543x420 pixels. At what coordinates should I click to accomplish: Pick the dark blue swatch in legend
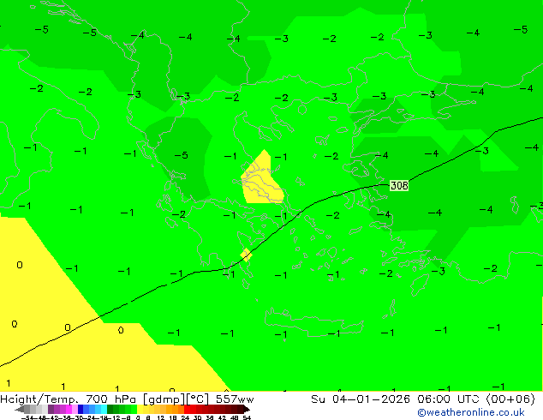(x=81, y=409)
